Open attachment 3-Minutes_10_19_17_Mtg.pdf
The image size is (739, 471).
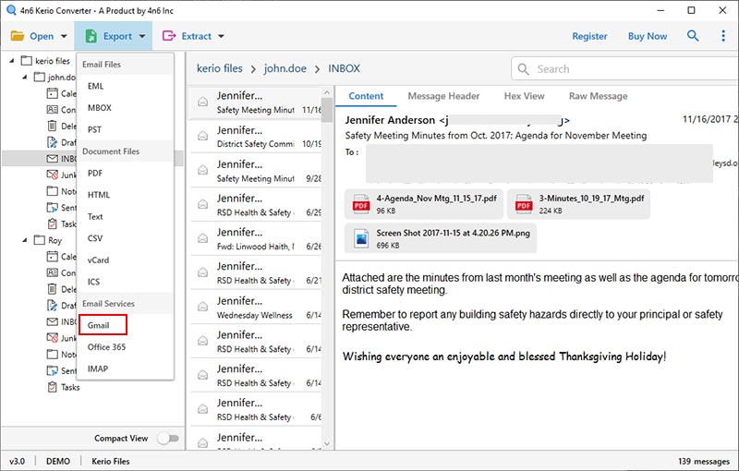579,204
